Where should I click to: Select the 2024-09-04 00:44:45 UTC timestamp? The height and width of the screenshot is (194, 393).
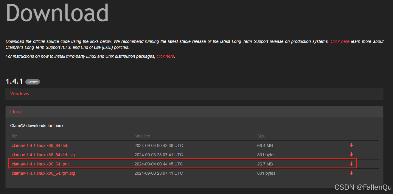point(159,164)
